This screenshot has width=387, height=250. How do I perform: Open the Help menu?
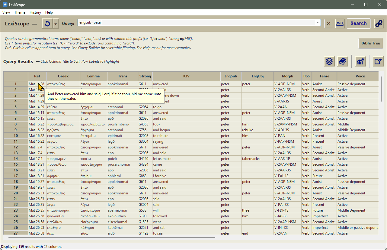click(x=49, y=12)
